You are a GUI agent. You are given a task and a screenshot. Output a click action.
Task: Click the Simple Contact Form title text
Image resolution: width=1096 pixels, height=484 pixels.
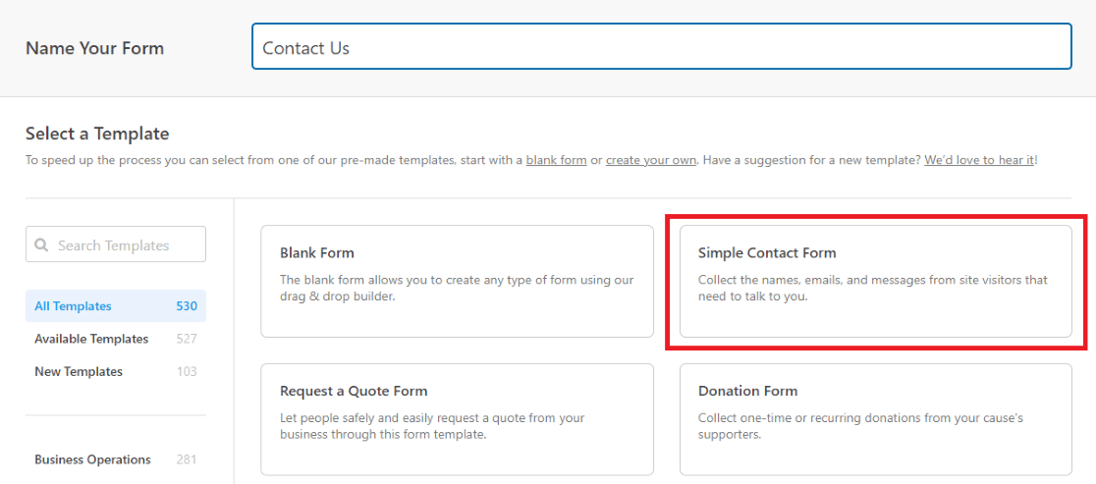(767, 253)
